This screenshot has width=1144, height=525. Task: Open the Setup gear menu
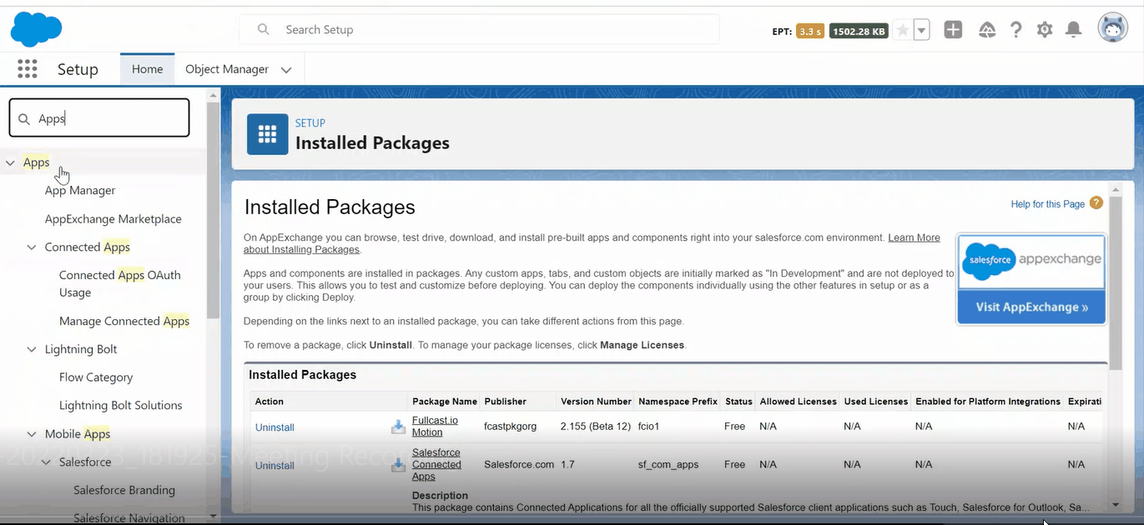(1045, 30)
